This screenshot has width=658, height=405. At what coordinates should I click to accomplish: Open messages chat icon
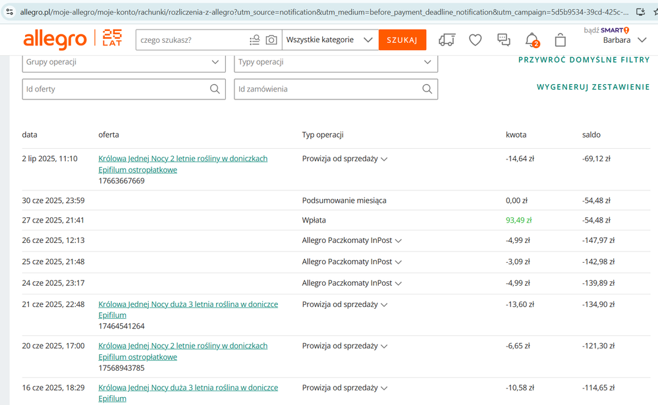[504, 40]
